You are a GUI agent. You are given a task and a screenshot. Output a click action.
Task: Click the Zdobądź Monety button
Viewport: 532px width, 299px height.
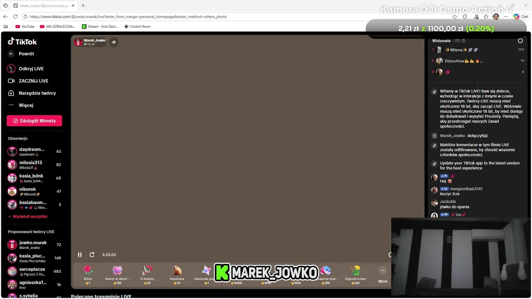tap(34, 121)
